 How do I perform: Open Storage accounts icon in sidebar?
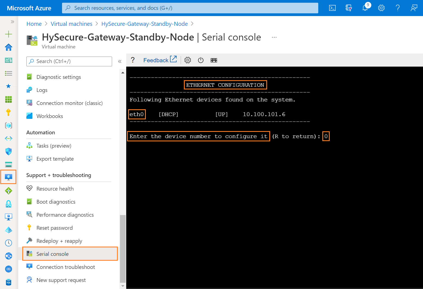(x=9, y=164)
